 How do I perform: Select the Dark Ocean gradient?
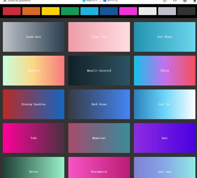pos(99,104)
